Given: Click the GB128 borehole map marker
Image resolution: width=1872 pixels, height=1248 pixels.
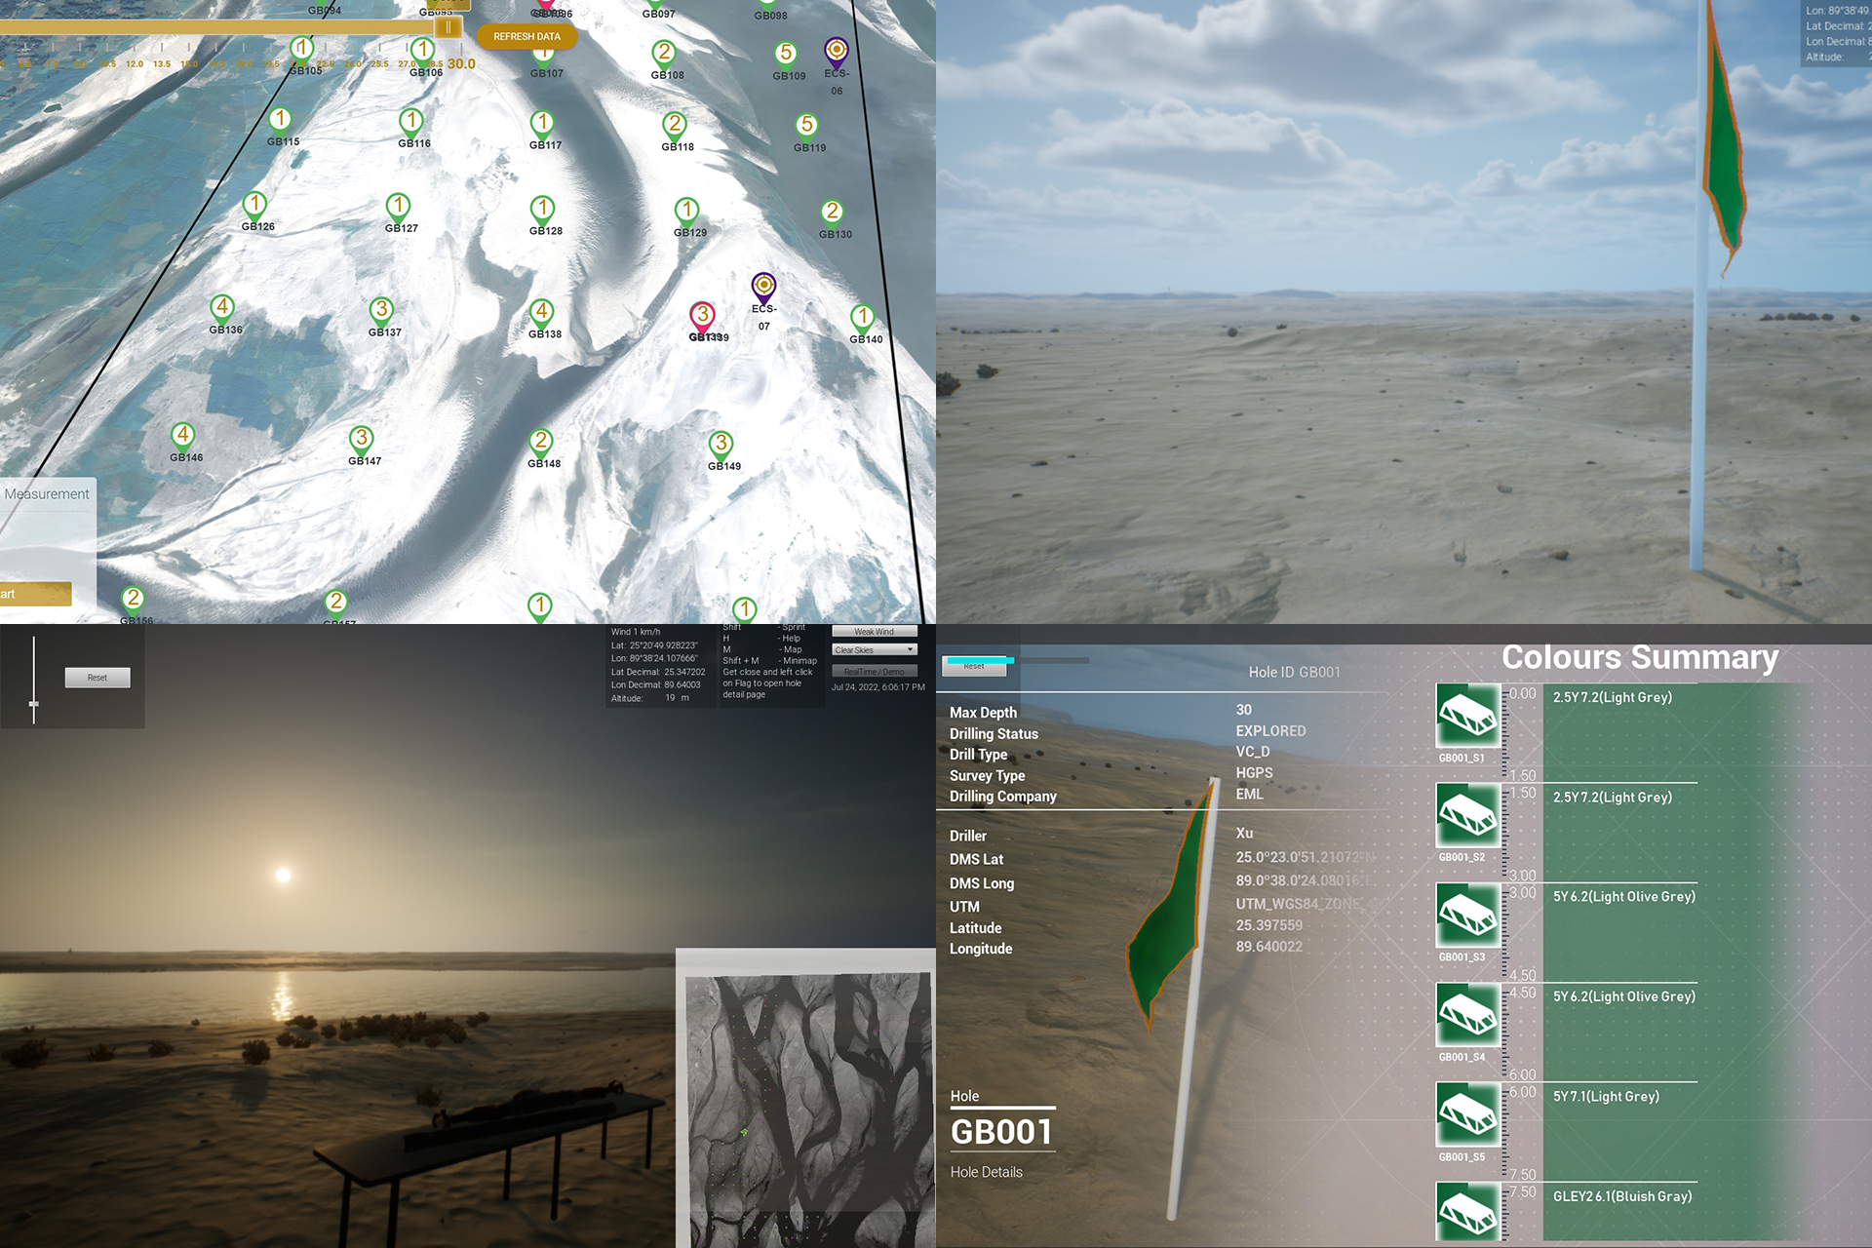Looking at the screenshot, I should click(542, 209).
